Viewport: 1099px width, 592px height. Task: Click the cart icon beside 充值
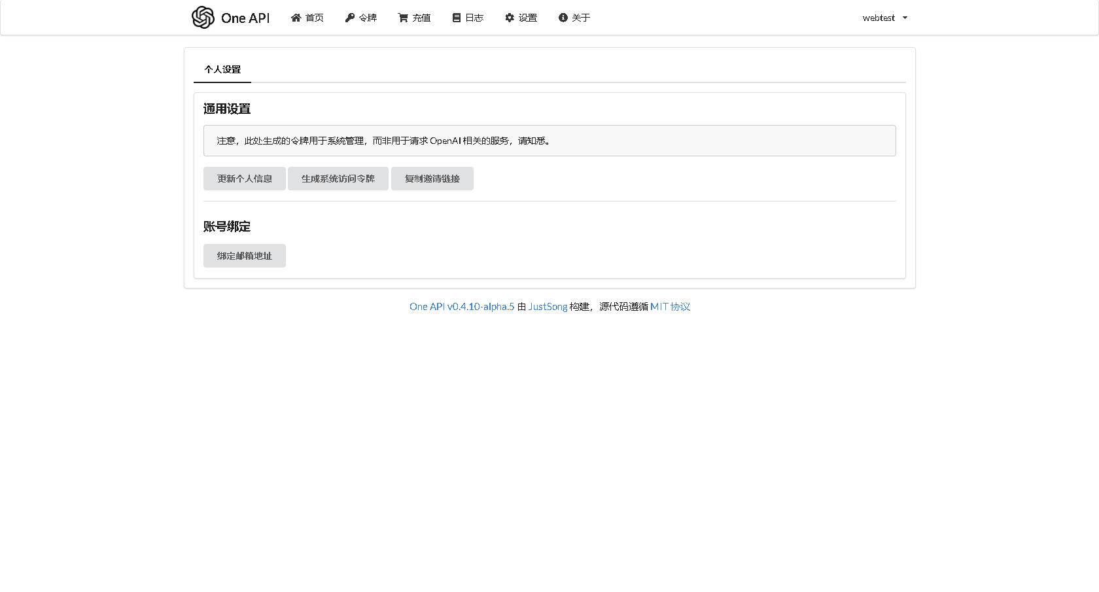click(x=403, y=18)
